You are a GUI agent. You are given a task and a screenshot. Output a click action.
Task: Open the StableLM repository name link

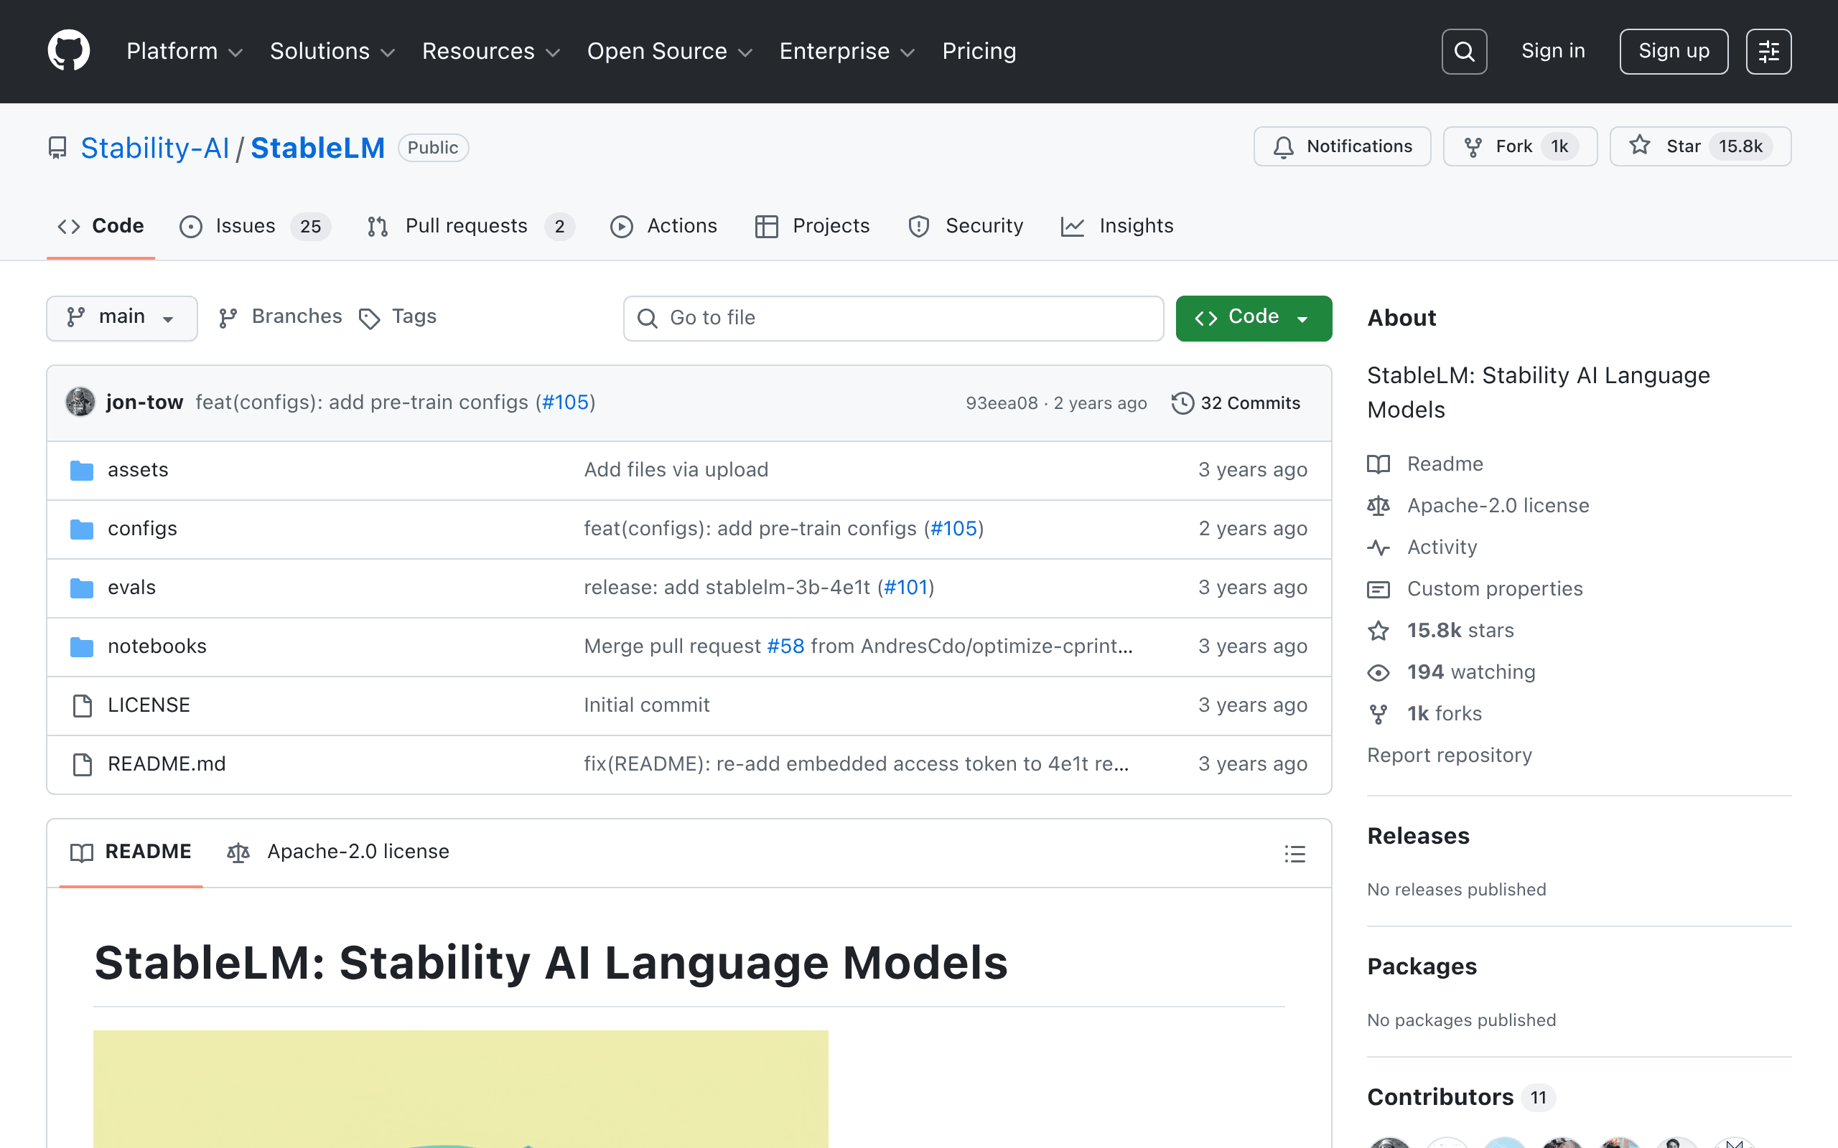coord(317,147)
